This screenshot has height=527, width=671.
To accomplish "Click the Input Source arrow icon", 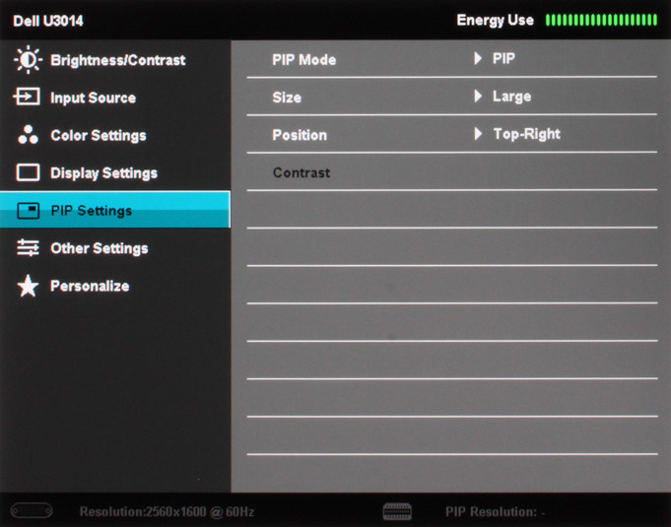I will pos(27,97).
